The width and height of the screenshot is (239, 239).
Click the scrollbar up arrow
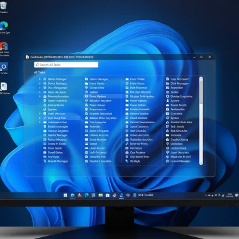(201, 79)
